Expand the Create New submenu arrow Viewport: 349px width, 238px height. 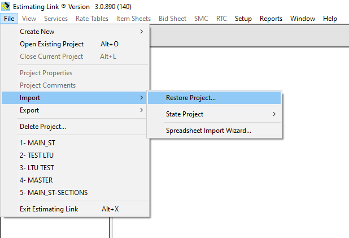[x=142, y=32]
